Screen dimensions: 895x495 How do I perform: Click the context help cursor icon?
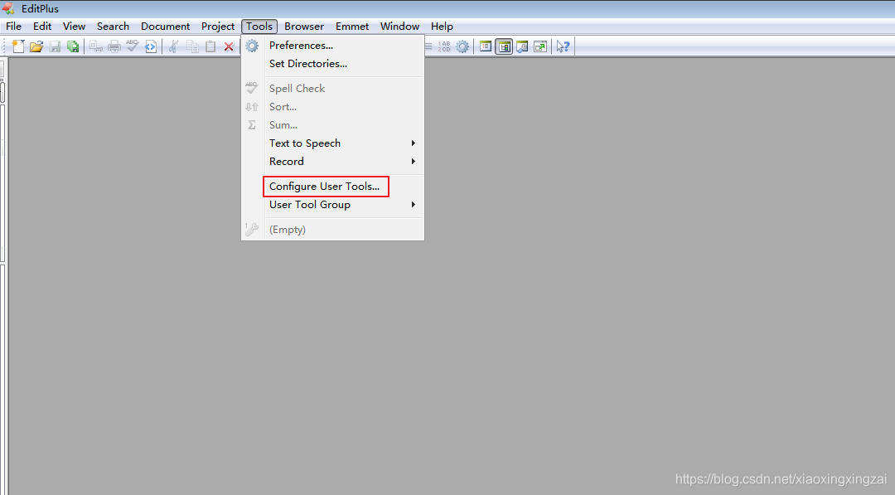click(564, 46)
